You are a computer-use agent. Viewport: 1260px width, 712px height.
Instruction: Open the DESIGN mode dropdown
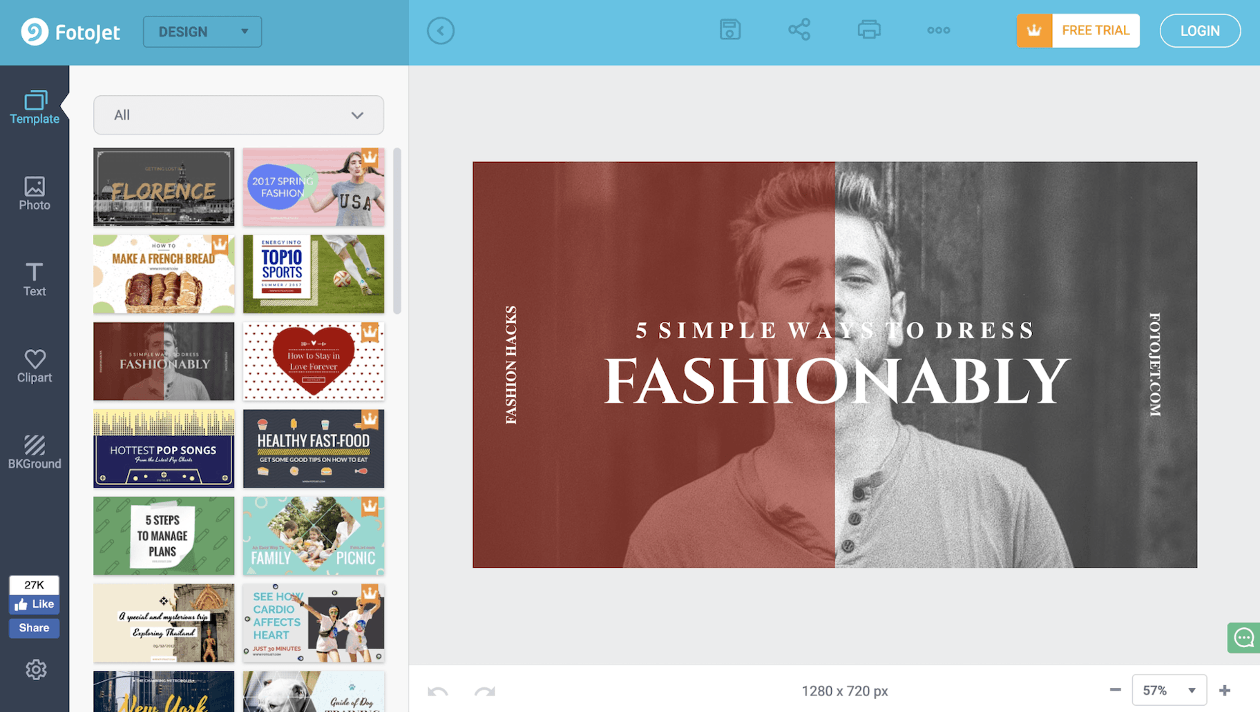point(202,32)
